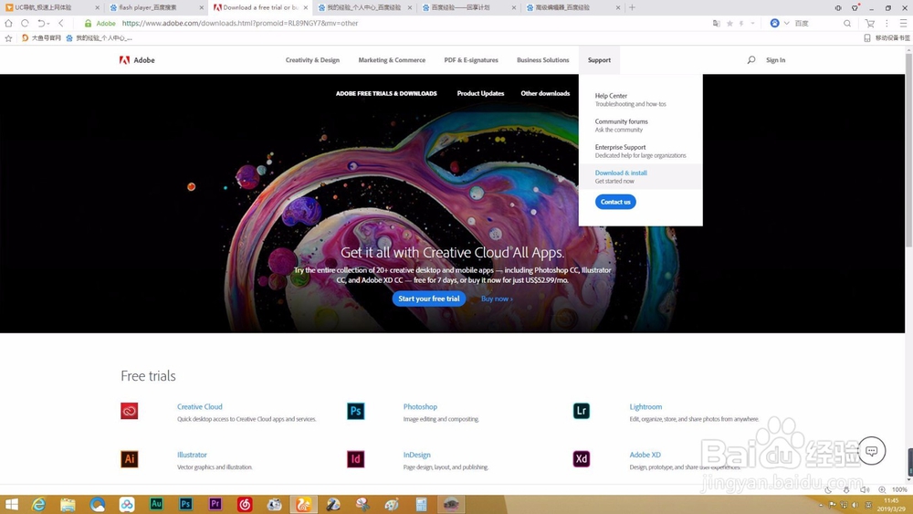
Task: Open the three-dot more options menu
Action: point(887,24)
